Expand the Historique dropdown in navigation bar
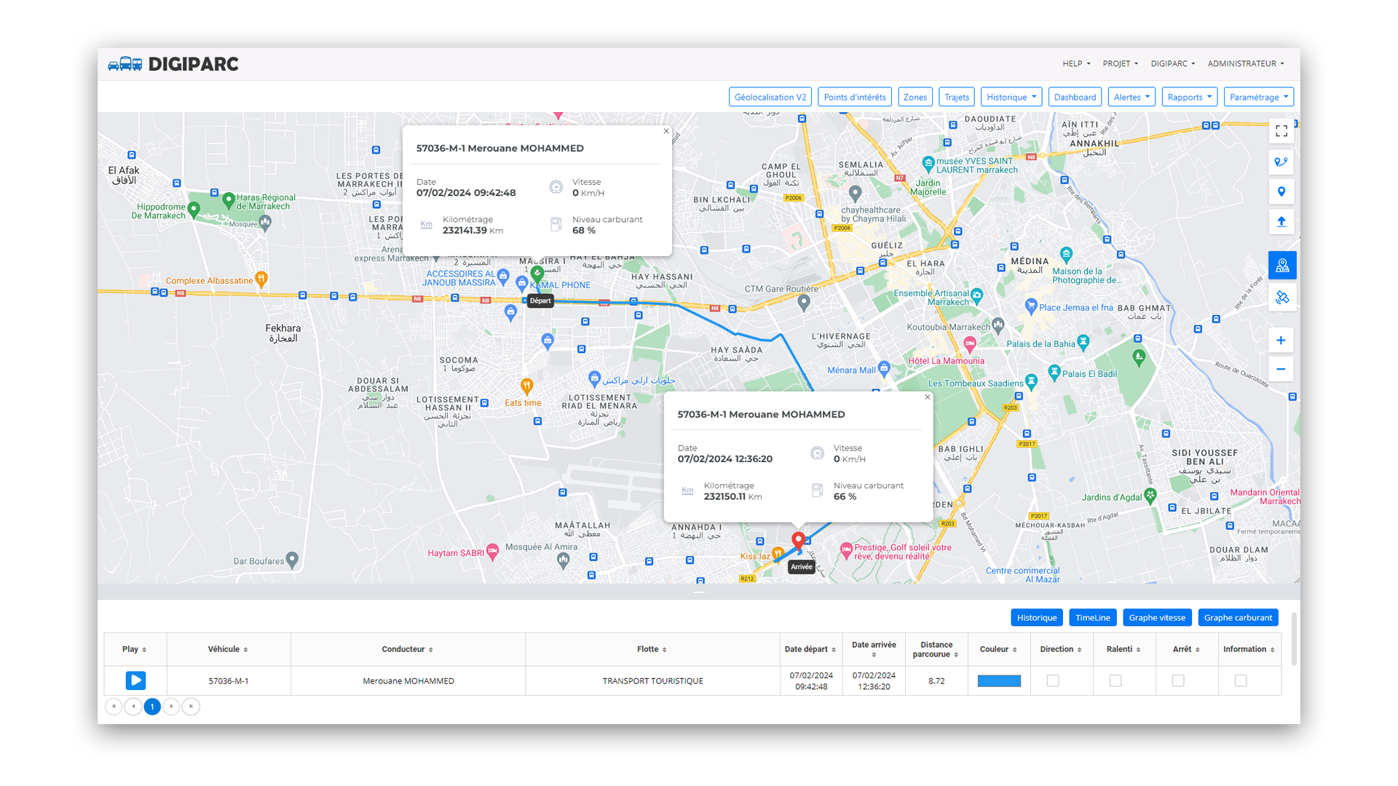The height and width of the screenshot is (786, 1398). [x=1011, y=97]
